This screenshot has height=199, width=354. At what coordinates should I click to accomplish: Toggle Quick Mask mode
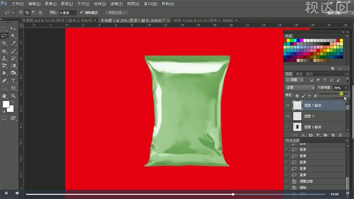point(4,118)
